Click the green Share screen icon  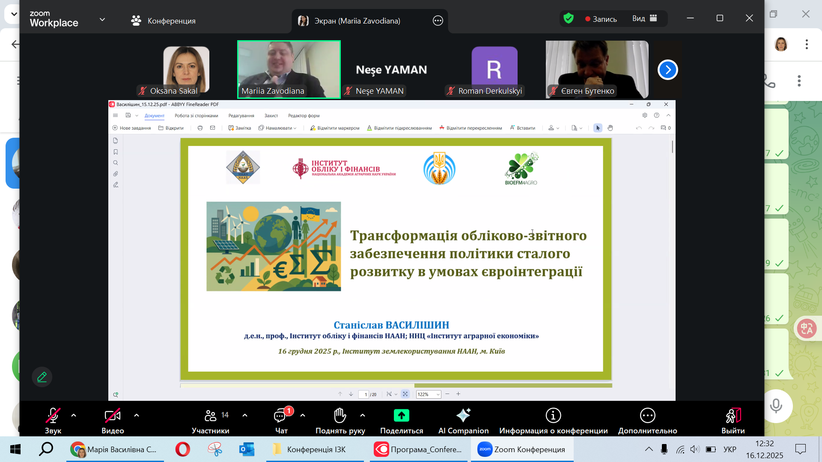pos(401,415)
